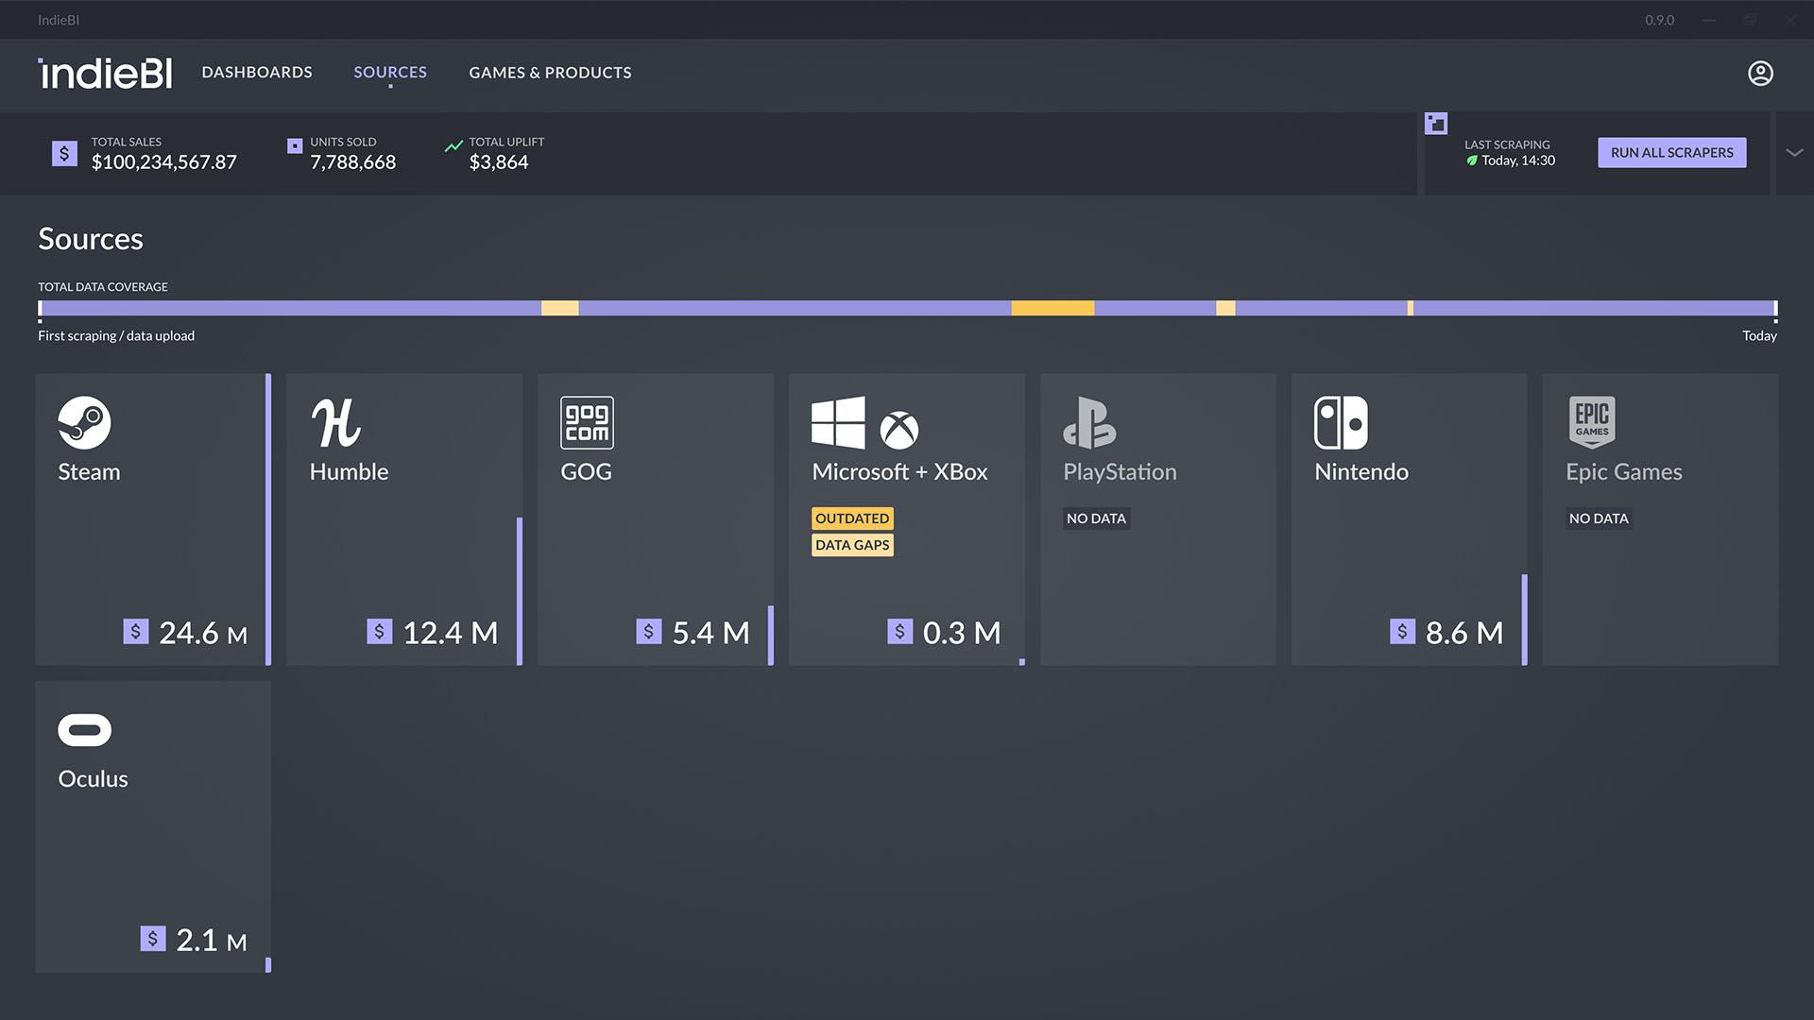Click the Humble Bundle logo
Screen dimensions: 1814x1020
337,422
